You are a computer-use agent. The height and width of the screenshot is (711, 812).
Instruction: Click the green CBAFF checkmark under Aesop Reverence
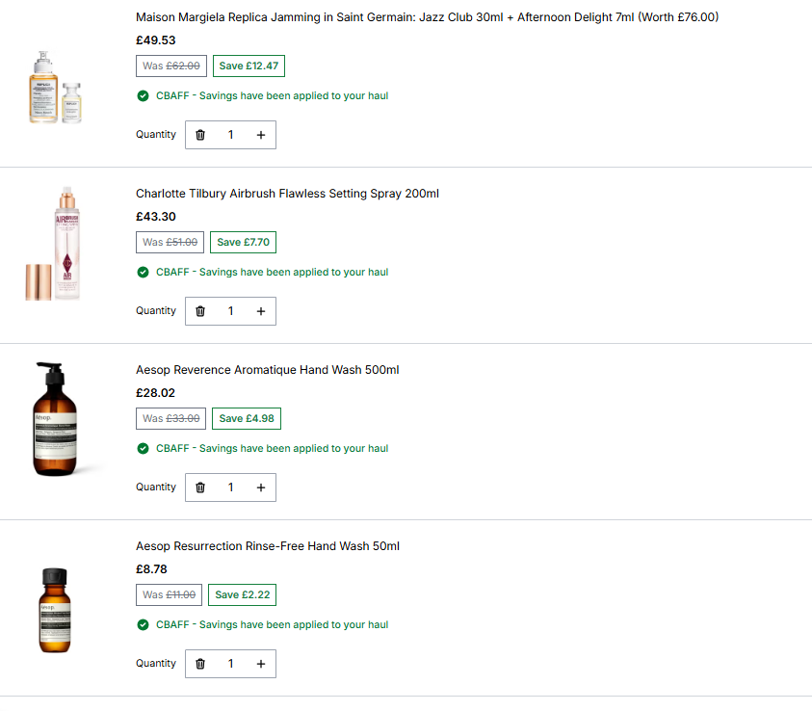(x=143, y=448)
